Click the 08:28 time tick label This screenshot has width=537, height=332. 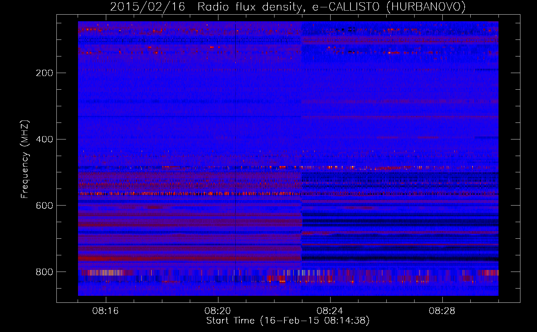(442, 311)
